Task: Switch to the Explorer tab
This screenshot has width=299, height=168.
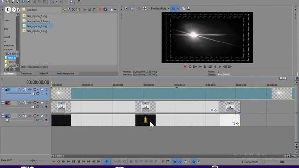Action: tap(8, 73)
